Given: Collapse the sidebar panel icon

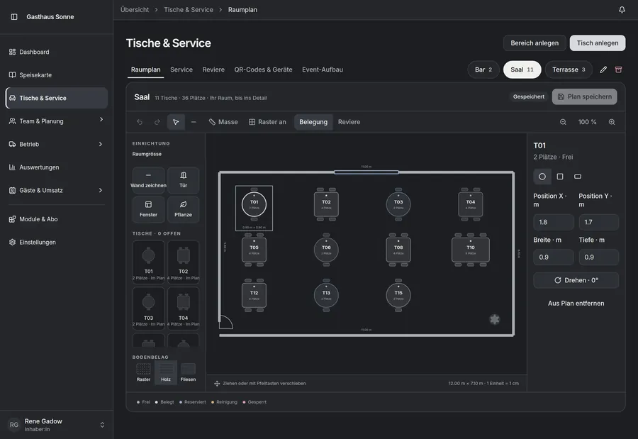Looking at the screenshot, I should click(x=14, y=17).
